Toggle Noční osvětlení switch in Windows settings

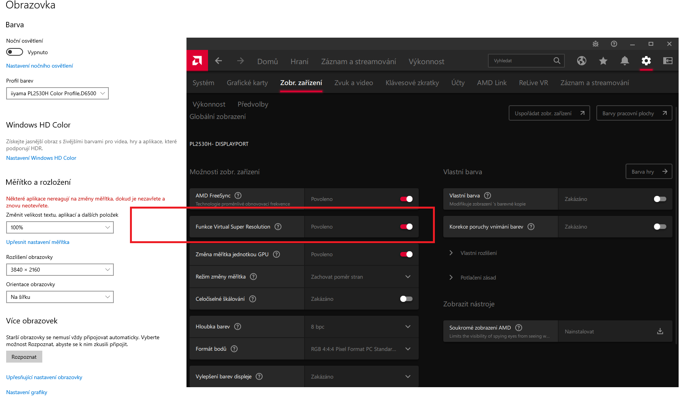[x=15, y=52]
